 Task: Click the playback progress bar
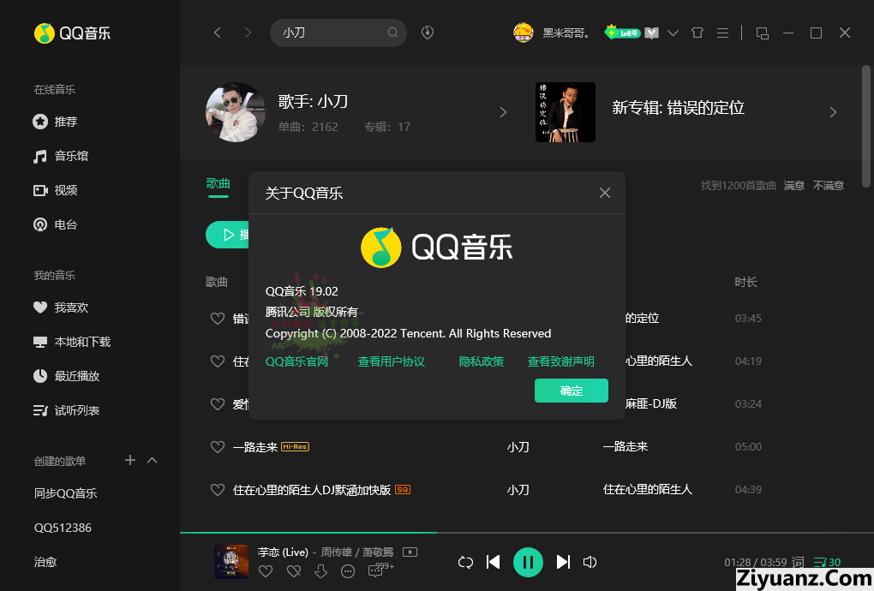pyautogui.click(x=527, y=533)
